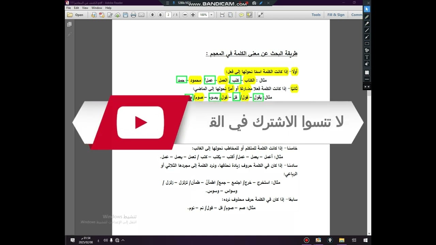Click the taskbar volume speaker icon
This screenshot has height=245, width=436.
105,240
